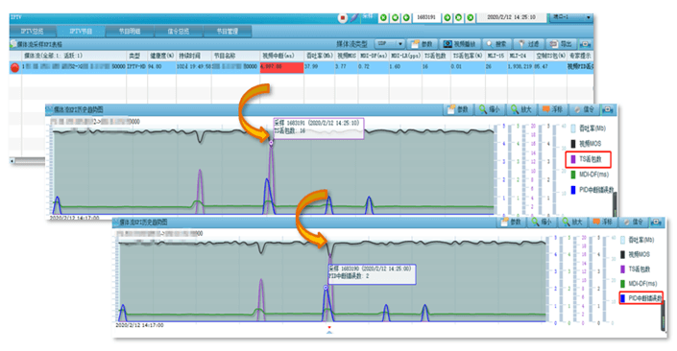
Task: Open the port selection dropdown at top right
Action: [570, 17]
